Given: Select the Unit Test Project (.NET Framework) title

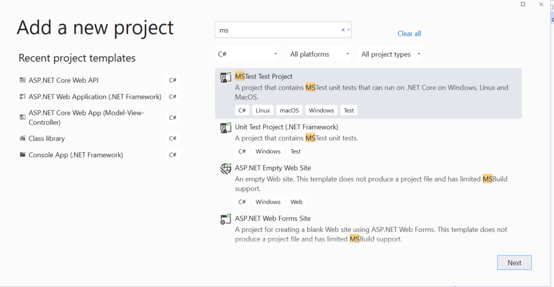Looking at the screenshot, I should coord(287,126).
